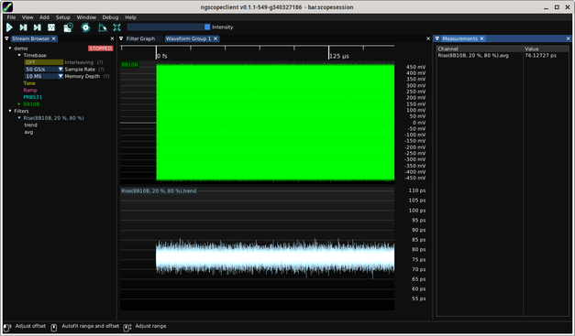Image resolution: width=575 pixels, height=336 pixels.
Task: Open the Debug menu
Action: point(110,17)
